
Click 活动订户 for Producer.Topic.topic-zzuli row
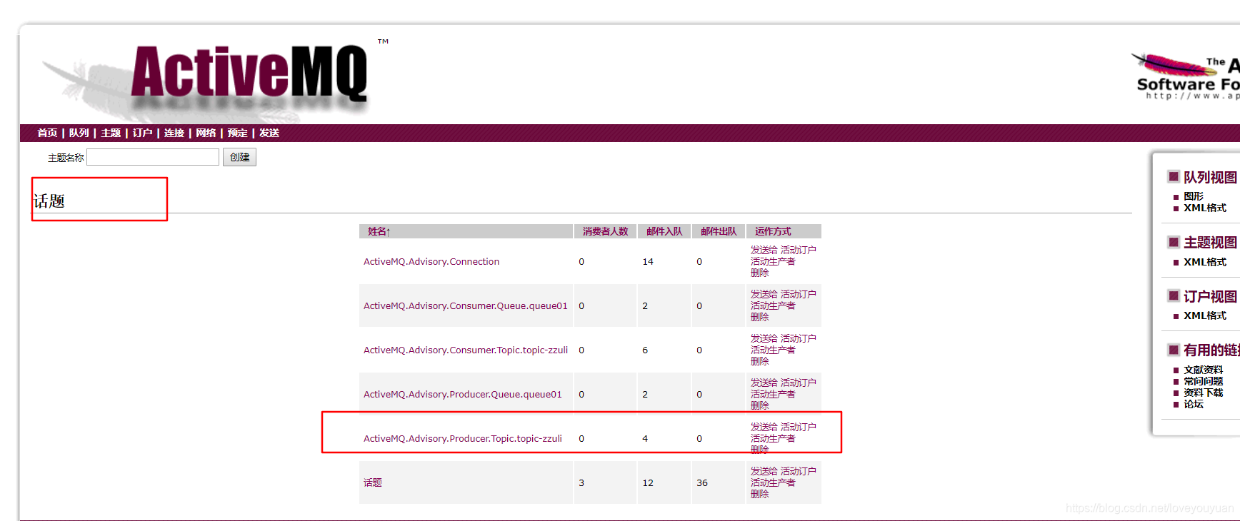798,427
